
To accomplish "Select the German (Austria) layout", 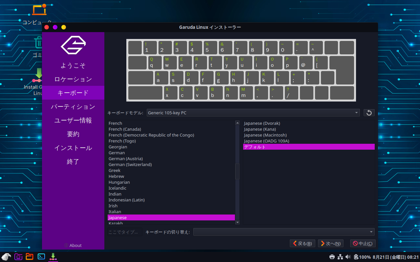I will click(171, 159).
